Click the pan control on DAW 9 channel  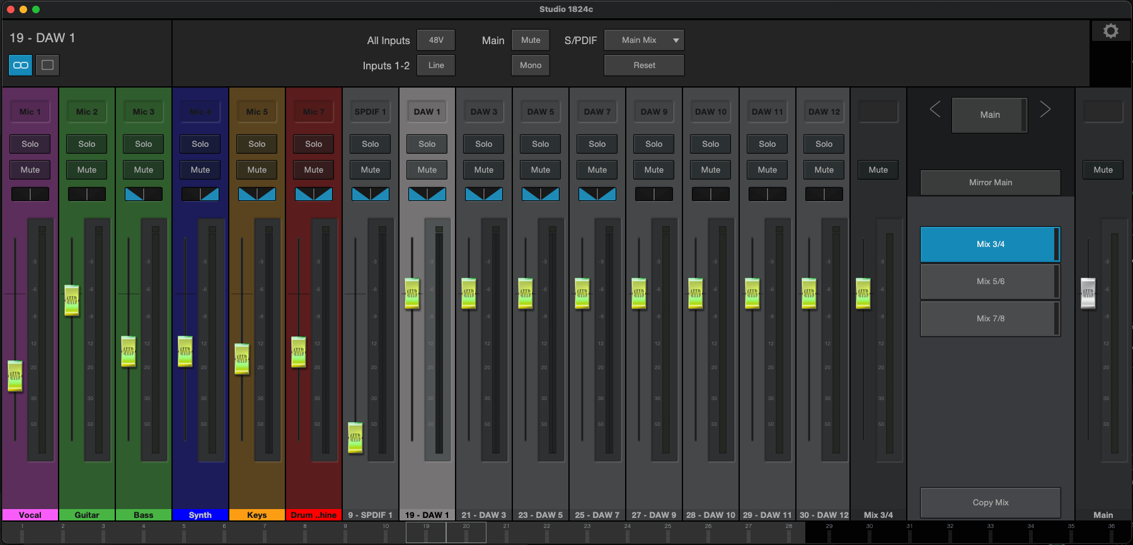point(654,194)
